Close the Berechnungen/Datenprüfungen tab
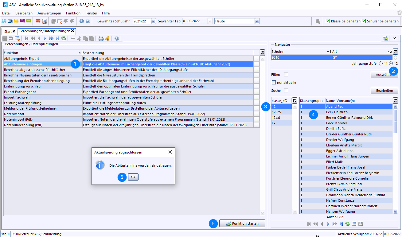 click(x=72, y=31)
